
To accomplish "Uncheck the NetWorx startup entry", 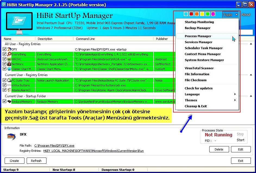I will point(4,64).
